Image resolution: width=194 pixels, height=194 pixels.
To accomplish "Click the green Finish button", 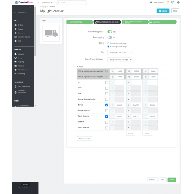I will tap(172, 180).
